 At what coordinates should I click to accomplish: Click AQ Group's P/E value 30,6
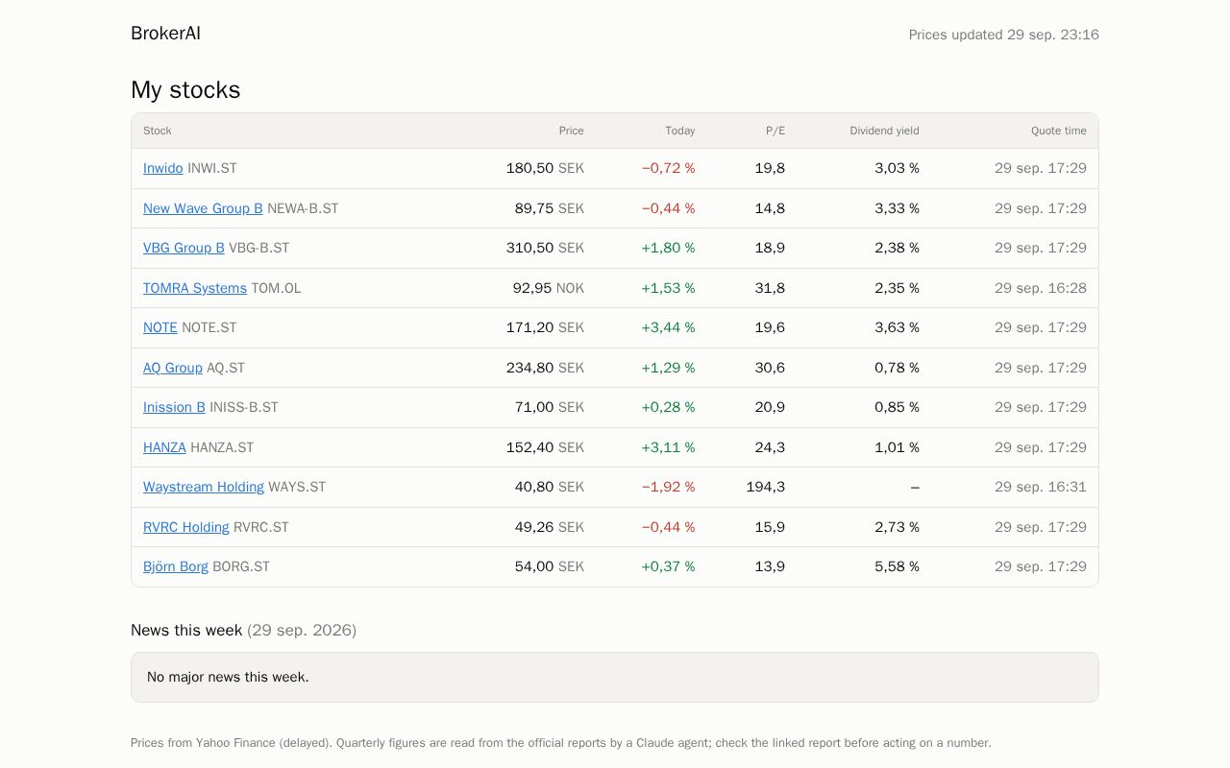click(770, 368)
